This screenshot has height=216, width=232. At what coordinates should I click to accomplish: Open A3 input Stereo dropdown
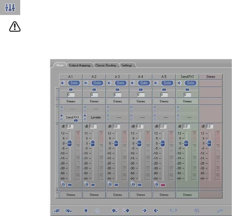point(117,102)
